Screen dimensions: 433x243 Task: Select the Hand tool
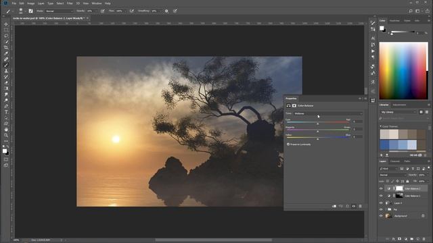click(6, 130)
